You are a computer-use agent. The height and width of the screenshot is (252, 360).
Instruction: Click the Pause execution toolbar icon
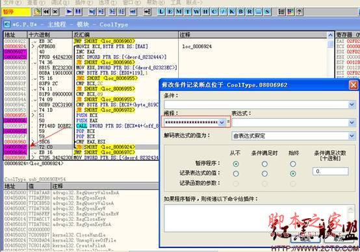(x=78, y=12)
